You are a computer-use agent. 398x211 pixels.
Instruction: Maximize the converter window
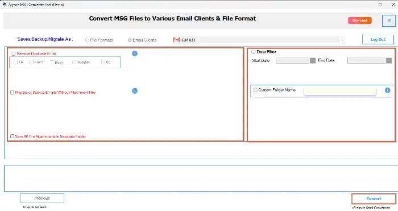pyautogui.click(x=380, y=5)
